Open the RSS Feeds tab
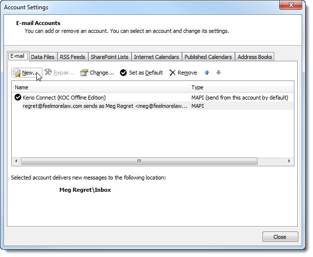This screenshot has height=257, width=313. click(x=73, y=57)
